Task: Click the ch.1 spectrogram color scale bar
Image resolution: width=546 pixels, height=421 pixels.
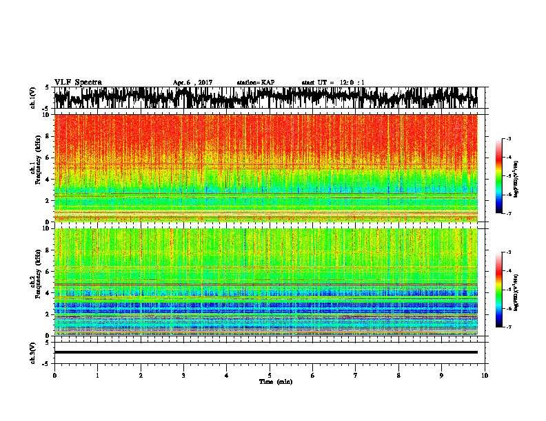Action: [499, 176]
